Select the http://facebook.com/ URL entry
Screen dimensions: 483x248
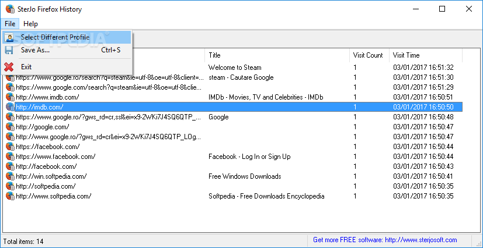(x=46, y=166)
